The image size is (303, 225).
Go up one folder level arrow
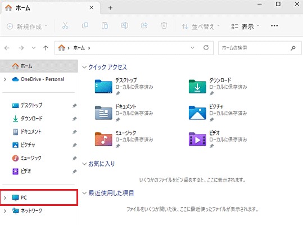point(46,48)
